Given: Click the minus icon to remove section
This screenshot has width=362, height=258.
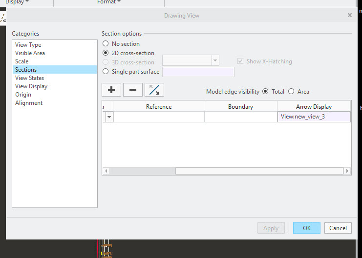Looking at the screenshot, I should click(132, 90).
